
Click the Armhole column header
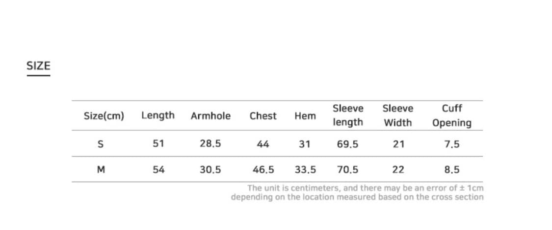(x=210, y=116)
